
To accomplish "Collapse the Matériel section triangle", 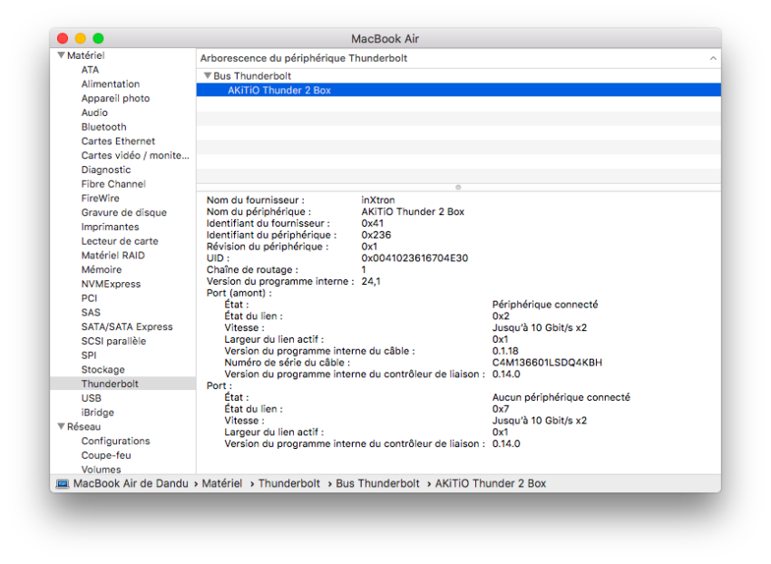I will pyautogui.click(x=62, y=55).
